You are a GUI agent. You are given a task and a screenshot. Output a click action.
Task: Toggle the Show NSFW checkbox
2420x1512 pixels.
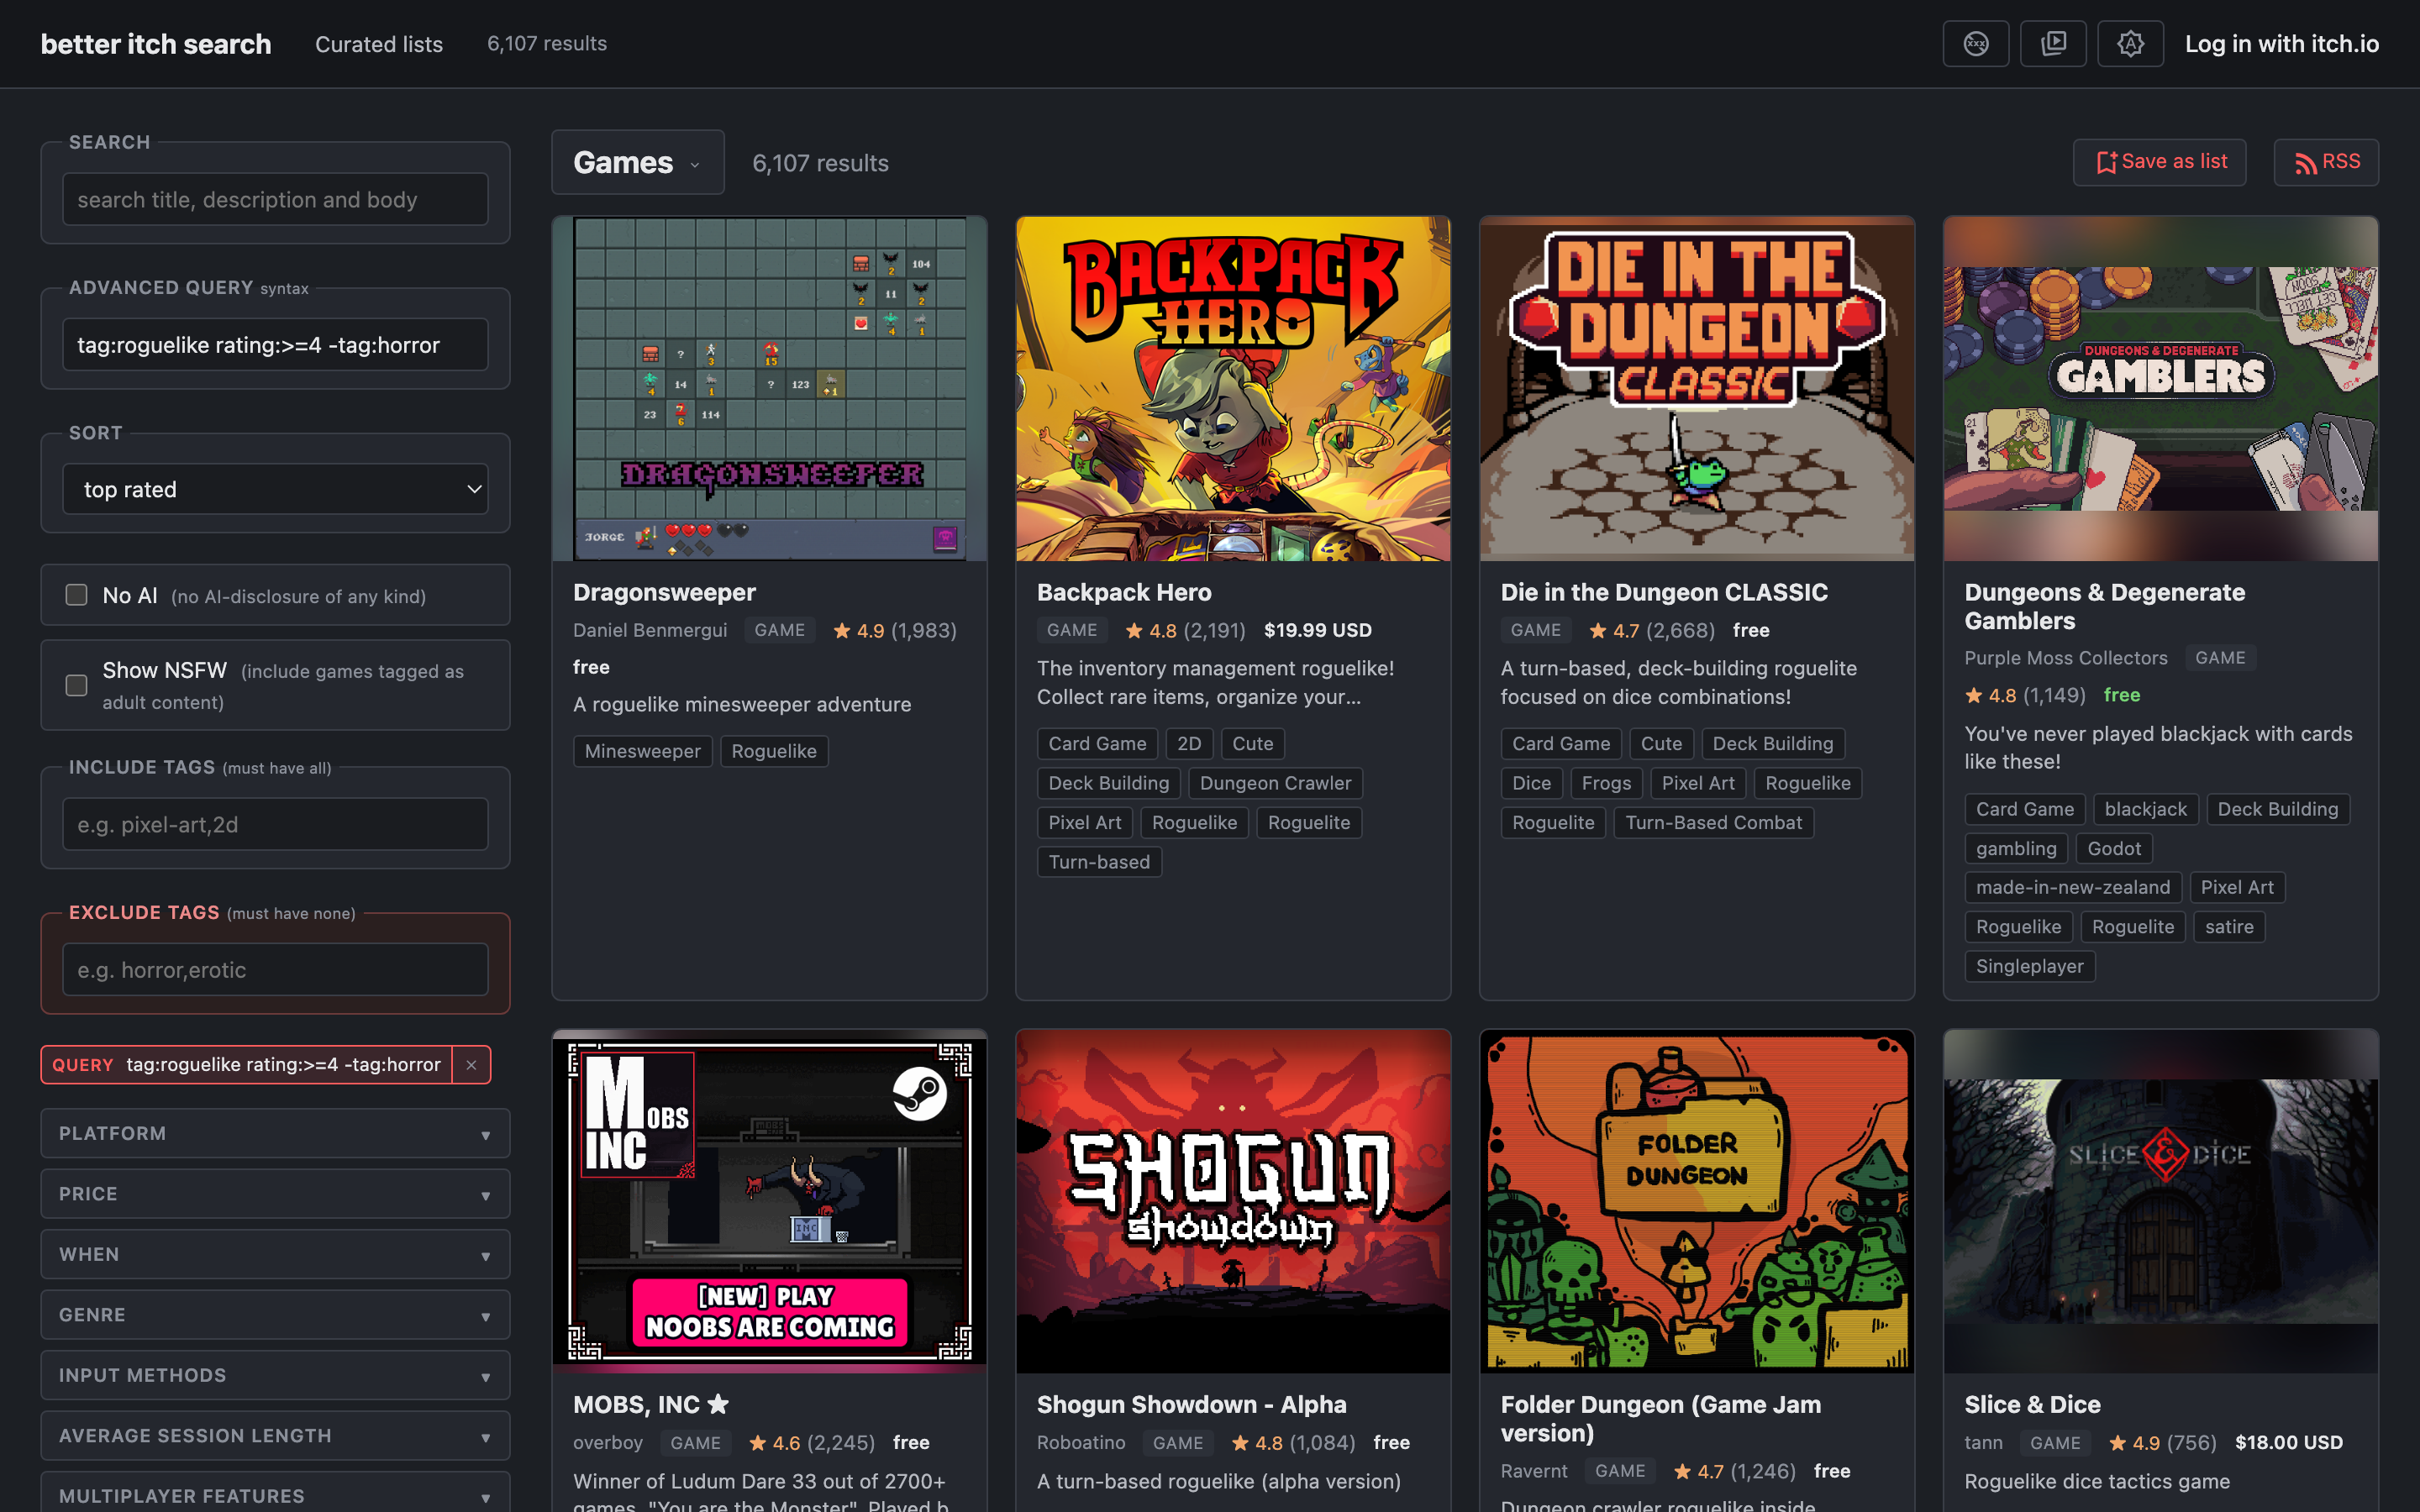click(76, 685)
